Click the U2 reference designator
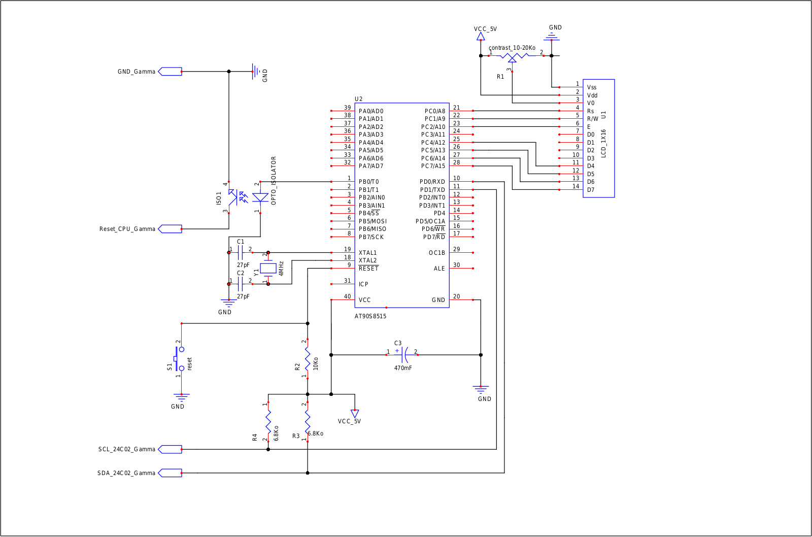This screenshot has width=812, height=537. [x=359, y=99]
